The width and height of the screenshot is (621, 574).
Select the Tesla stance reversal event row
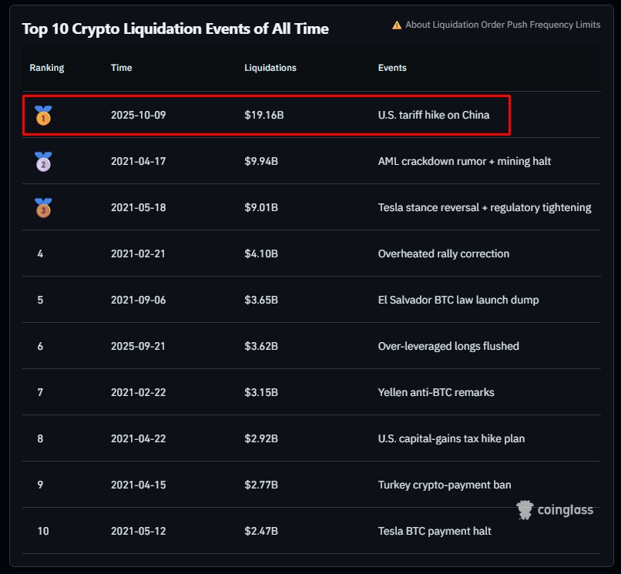click(485, 207)
